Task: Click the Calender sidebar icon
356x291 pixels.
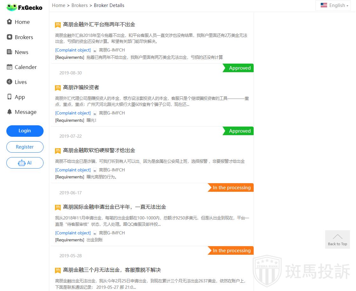Action: [x=10, y=67]
